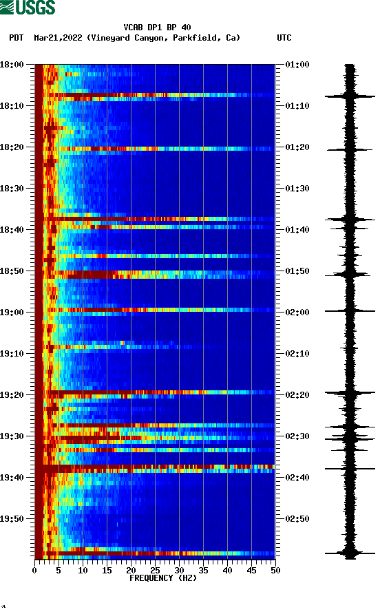Click the '45' frequency axis label
Screen dimensions: 380x614
pos(251,571)
